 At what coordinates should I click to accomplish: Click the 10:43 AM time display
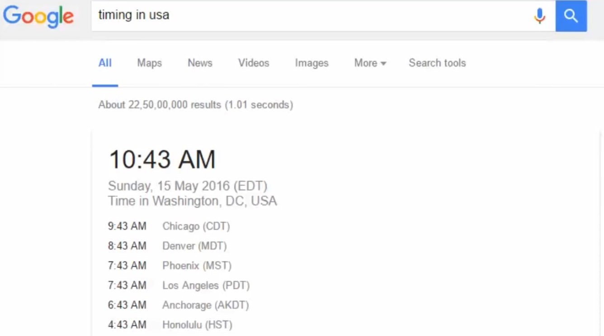tap(162, 159)
